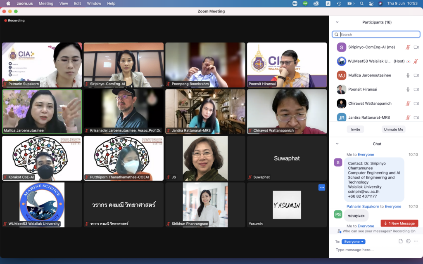Open the View menu

pos(64,3)
